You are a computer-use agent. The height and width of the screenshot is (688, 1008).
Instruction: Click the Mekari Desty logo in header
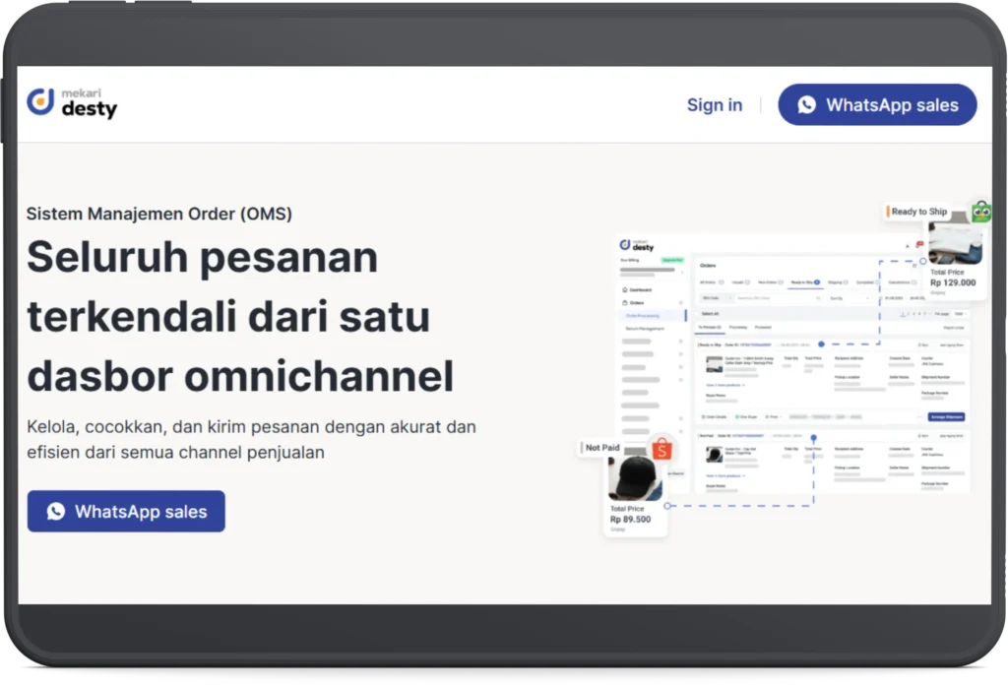[x=72, y=102]
